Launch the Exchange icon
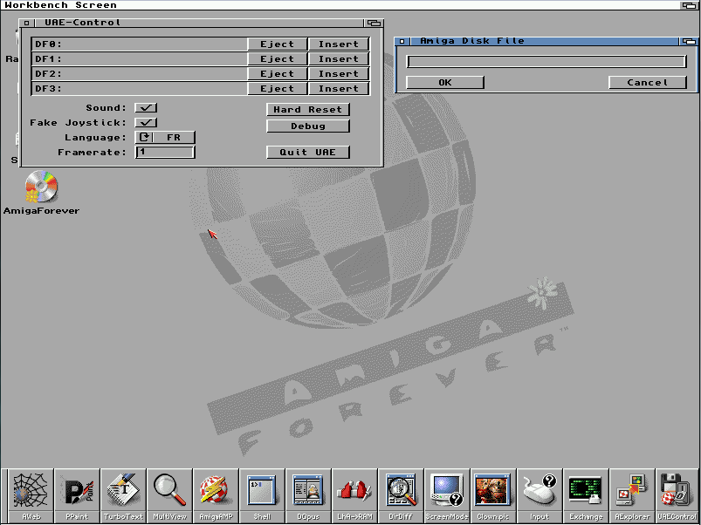The height and width of the screenshot is (525, 701). click(586, 495)
